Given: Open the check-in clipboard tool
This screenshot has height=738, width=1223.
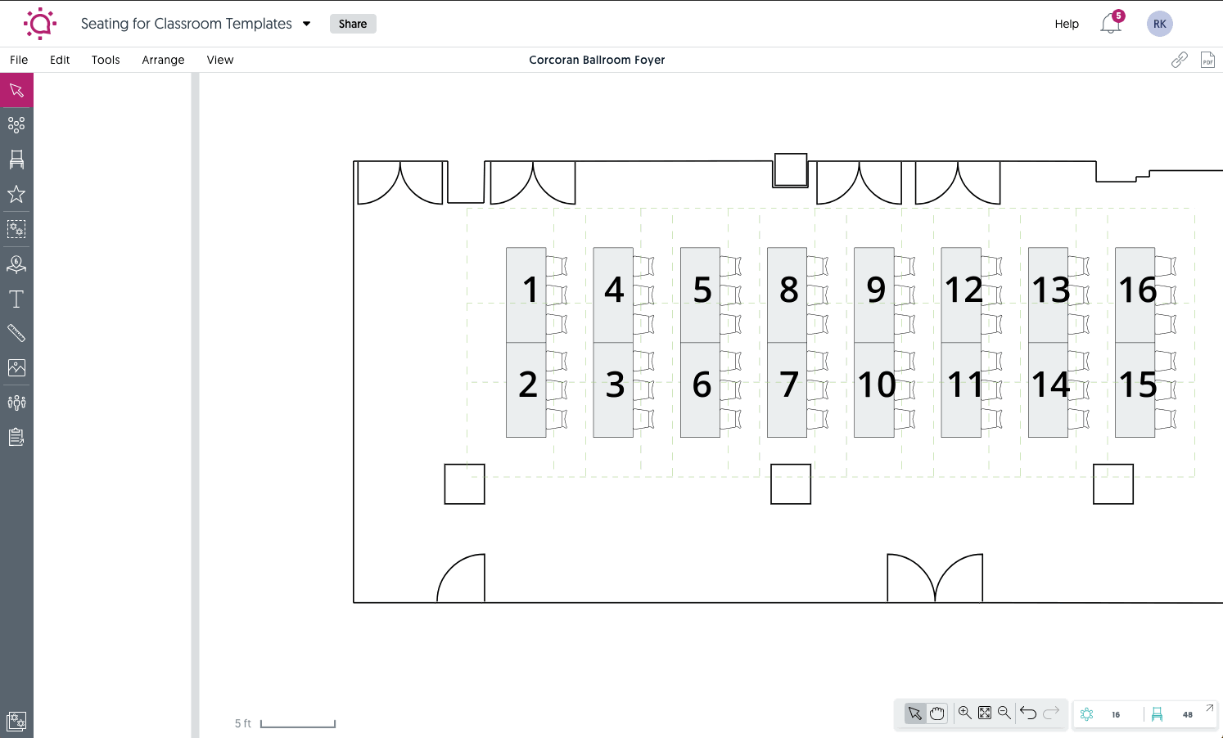Looking at the screenshot, I should click(16, 436).
